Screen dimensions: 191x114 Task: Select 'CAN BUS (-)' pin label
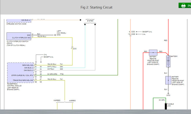pyautogui.click(x=29, y=68)
